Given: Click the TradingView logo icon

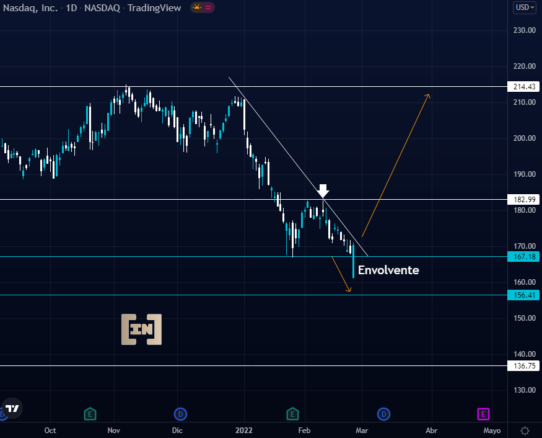Looking at the screenshot, I should (x=12, y=408).
